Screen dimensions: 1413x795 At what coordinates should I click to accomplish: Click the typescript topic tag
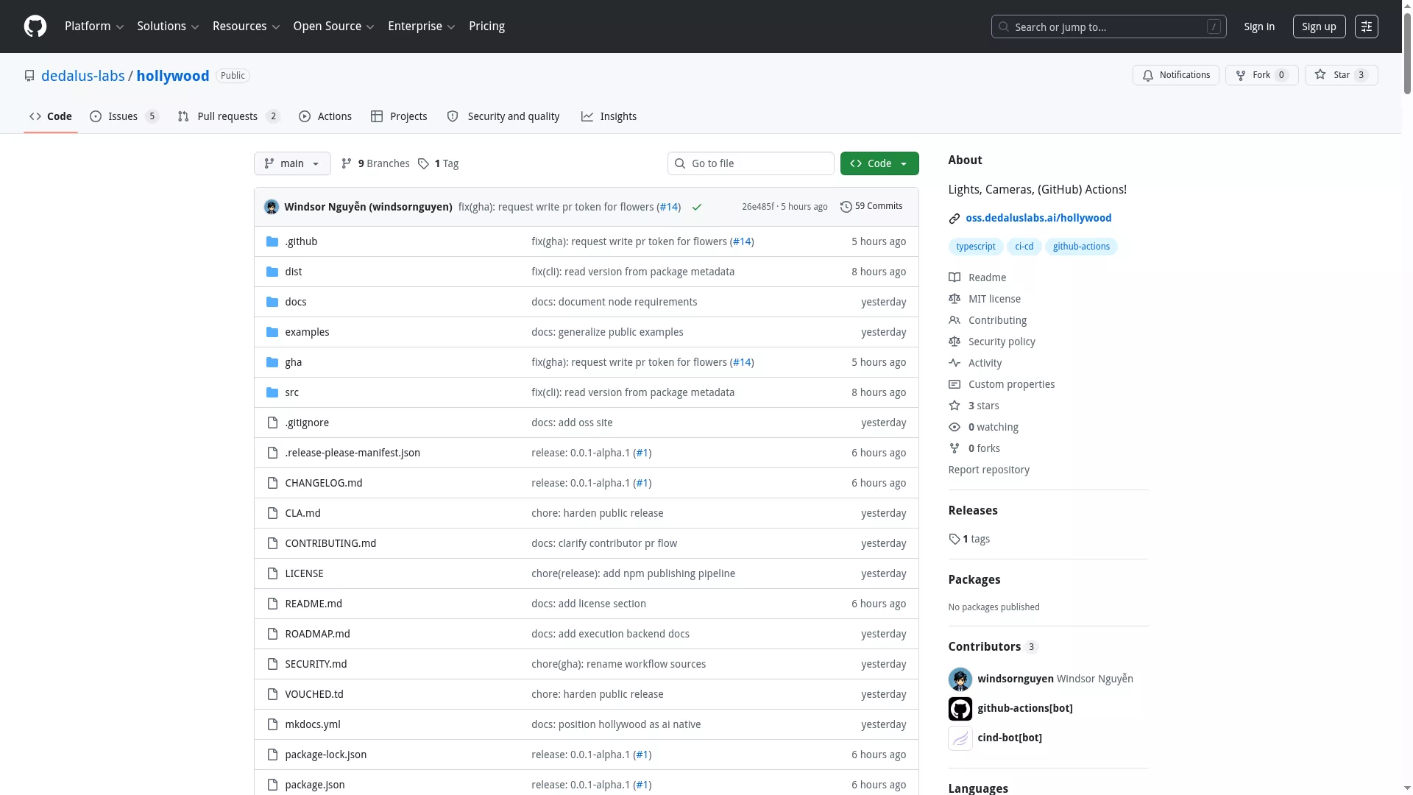coord(976,247)
